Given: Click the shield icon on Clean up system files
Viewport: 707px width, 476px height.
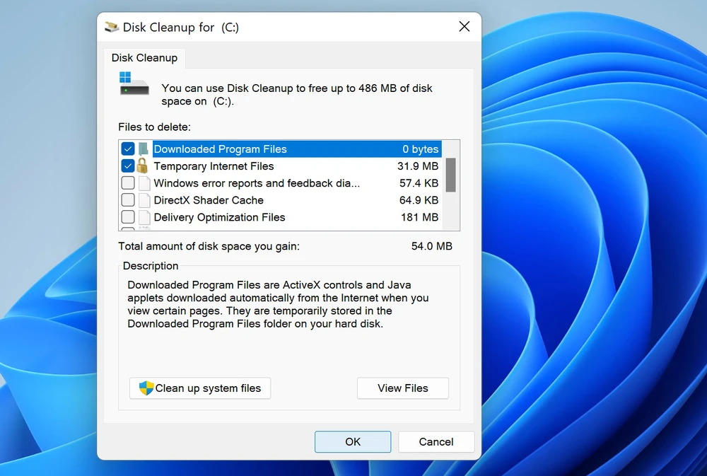Looking at the screenshot, I should [146, 388].
